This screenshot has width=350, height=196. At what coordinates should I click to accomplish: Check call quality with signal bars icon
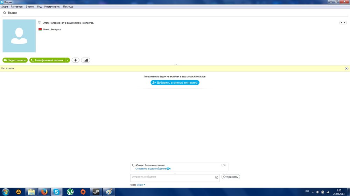tap(85, 60)
